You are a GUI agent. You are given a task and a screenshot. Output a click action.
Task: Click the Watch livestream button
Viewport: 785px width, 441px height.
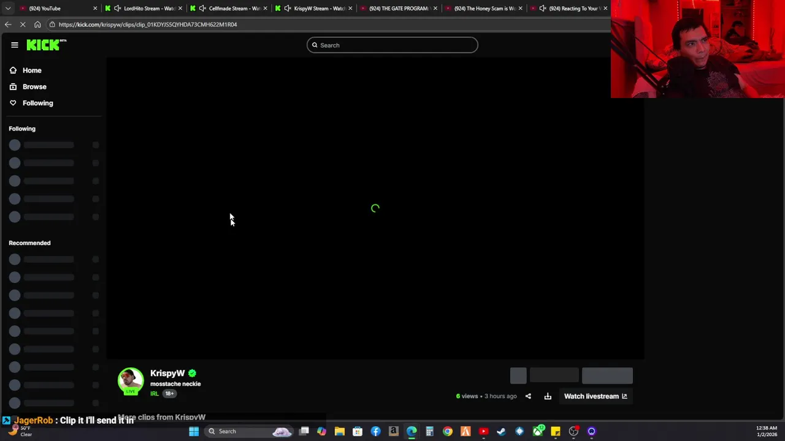[x=595, y=396]
